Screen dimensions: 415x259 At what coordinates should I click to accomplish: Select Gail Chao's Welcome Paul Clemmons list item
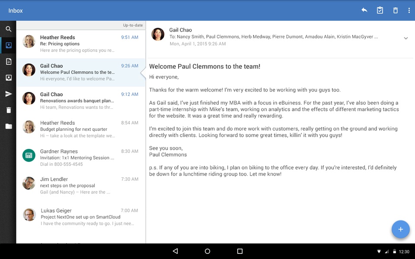click(81, 73)
